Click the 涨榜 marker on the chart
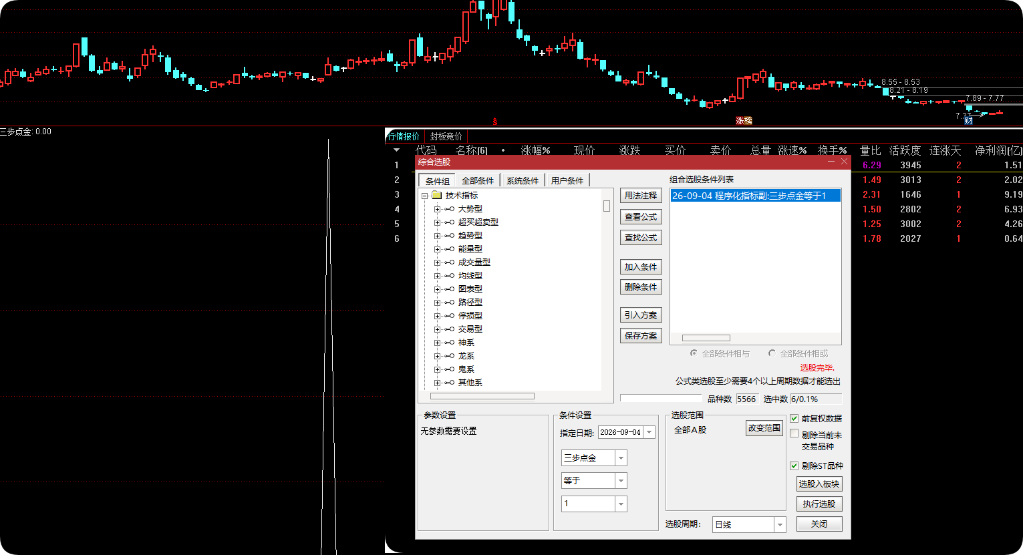The width and height of the screenshot is (1023, 555). [x=744, y=121]
